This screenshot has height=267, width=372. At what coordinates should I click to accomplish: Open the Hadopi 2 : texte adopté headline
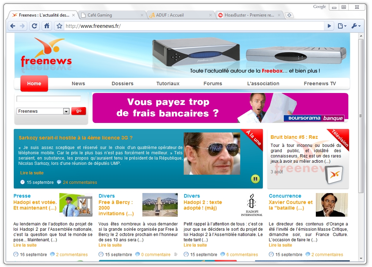pos(203,205)
